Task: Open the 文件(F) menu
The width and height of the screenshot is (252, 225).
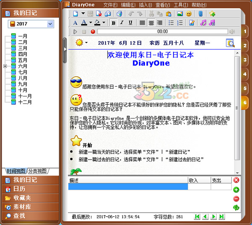Action: [x=110, y=5]
